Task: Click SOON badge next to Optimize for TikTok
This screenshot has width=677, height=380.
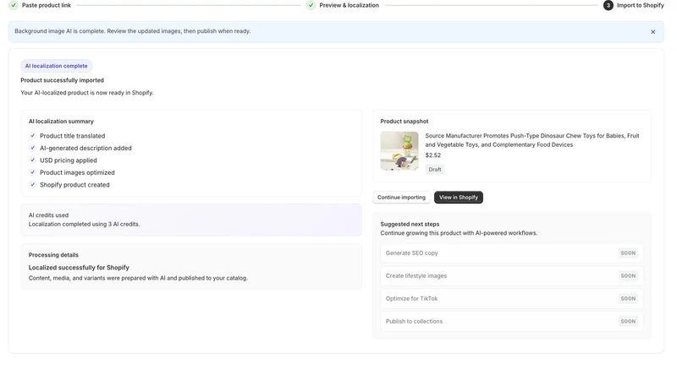Action: tap(628, 299)
